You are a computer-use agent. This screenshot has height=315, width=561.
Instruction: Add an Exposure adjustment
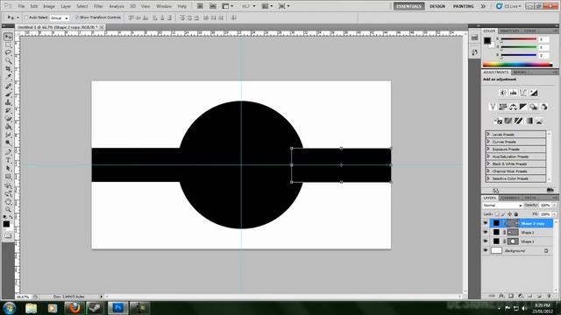[x=534, y=93]
